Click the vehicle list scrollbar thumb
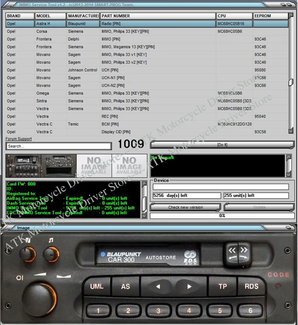 point(291,82)
